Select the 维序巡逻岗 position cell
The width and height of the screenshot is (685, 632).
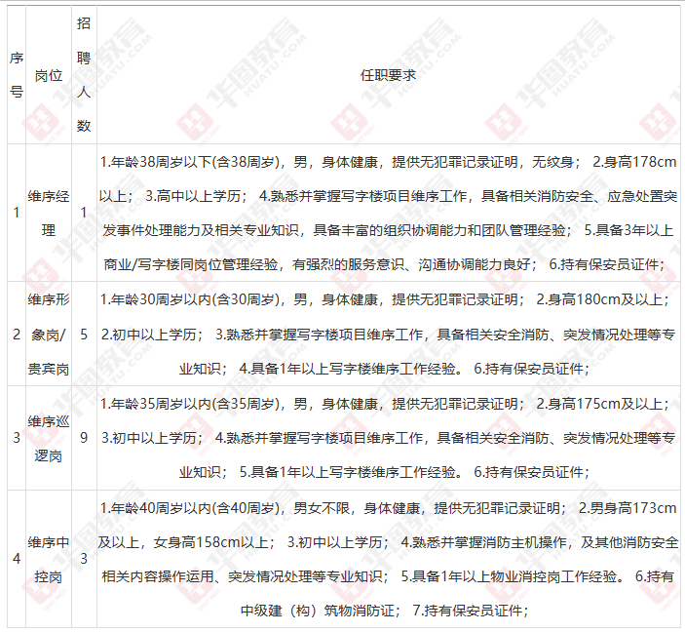(49, 439)
